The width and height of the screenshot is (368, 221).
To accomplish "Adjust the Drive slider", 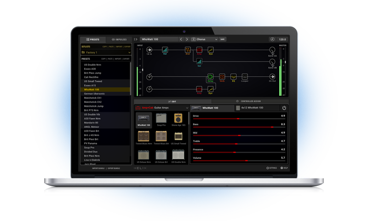I will (x=239, y=119).
